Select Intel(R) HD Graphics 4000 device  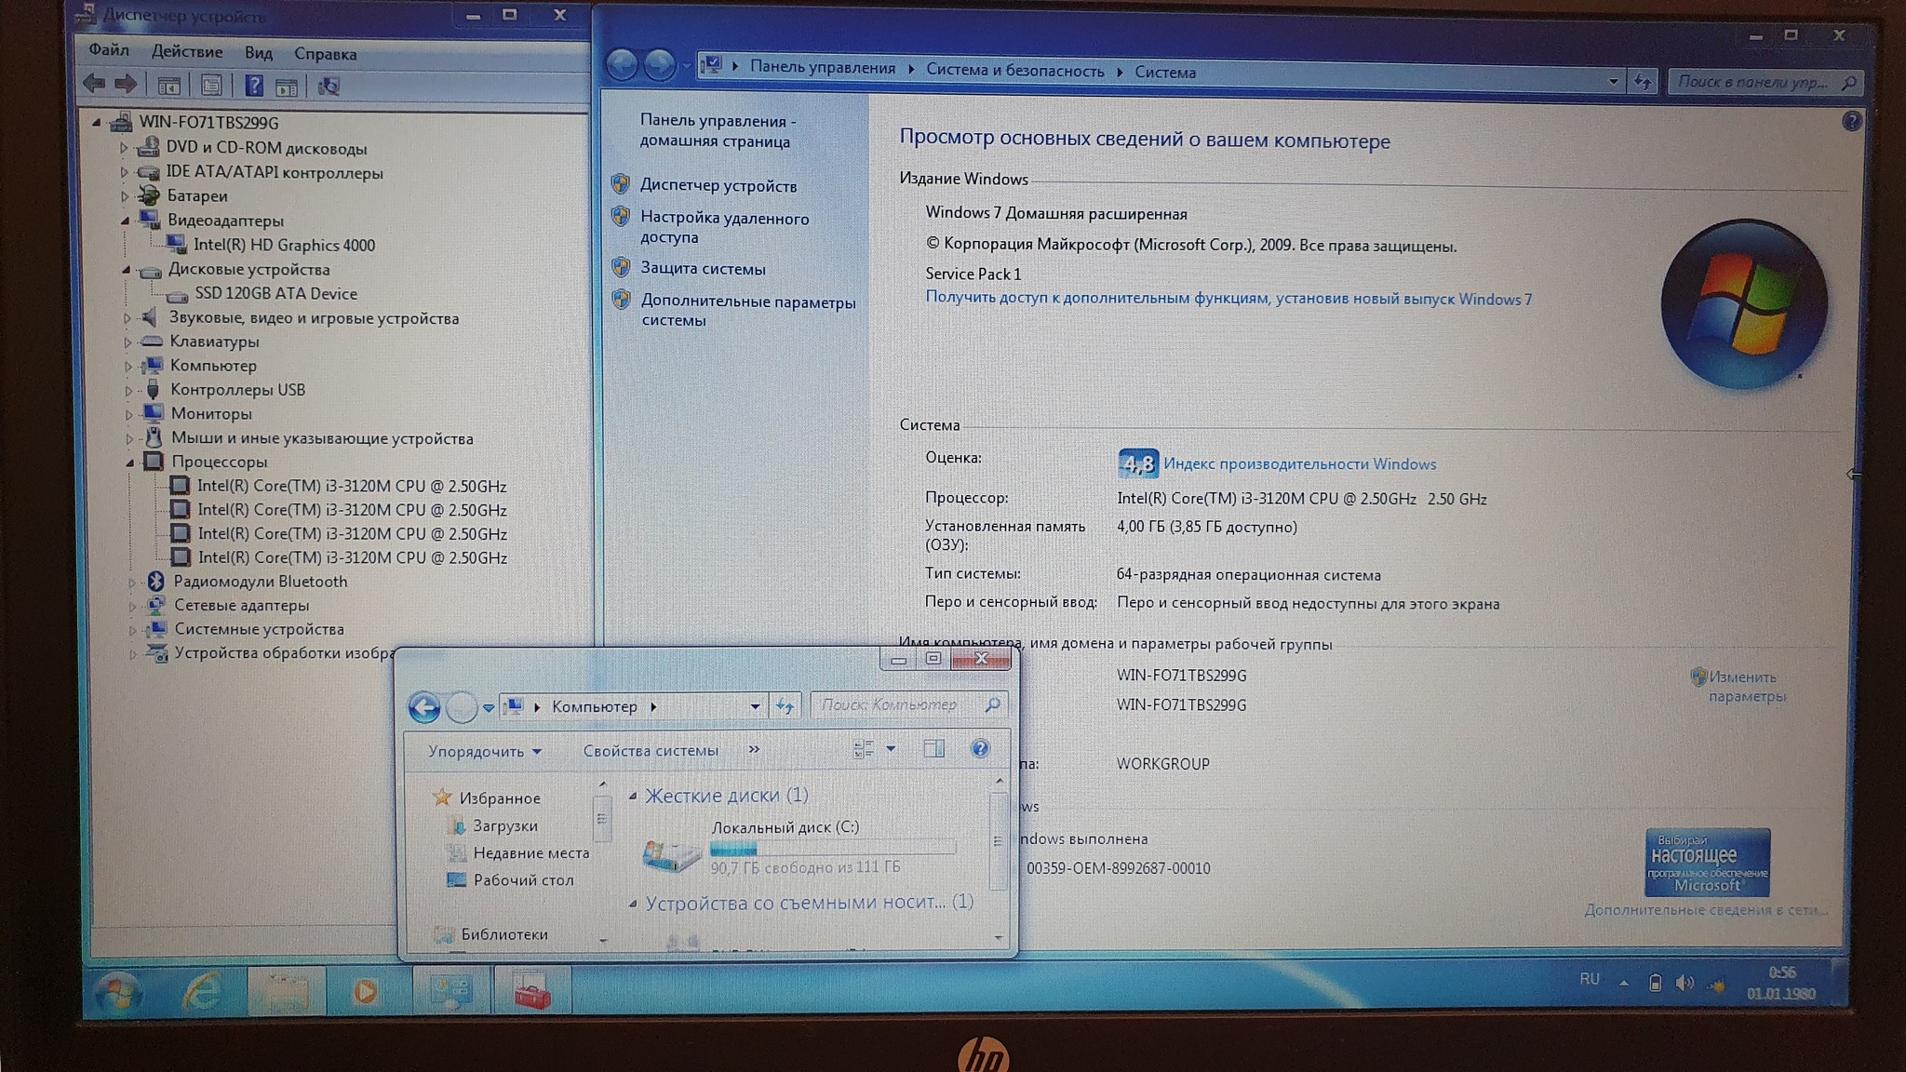[284, 245]
